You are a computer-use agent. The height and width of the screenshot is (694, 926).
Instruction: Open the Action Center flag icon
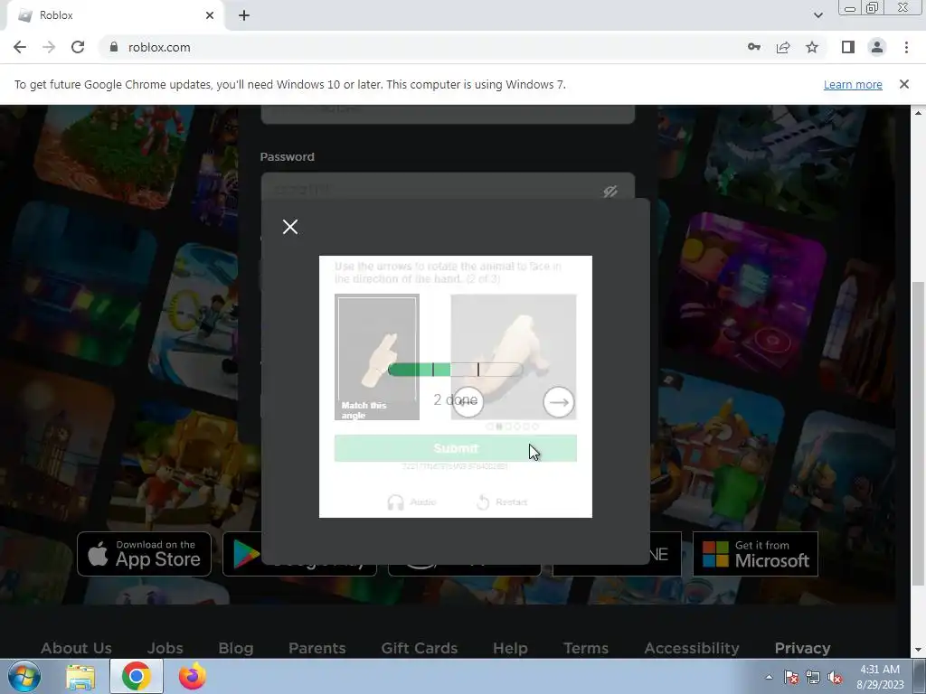(x=791, y=677)
